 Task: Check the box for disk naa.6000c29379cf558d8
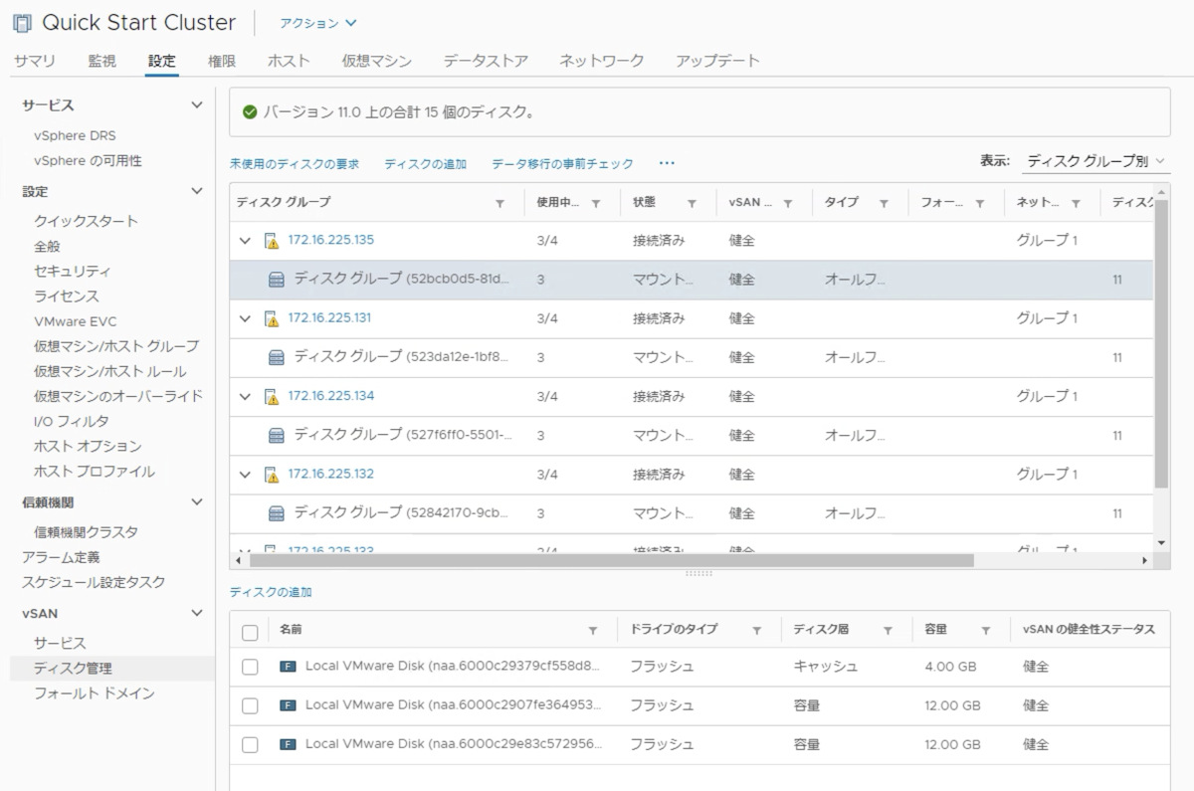coord(250,667)
